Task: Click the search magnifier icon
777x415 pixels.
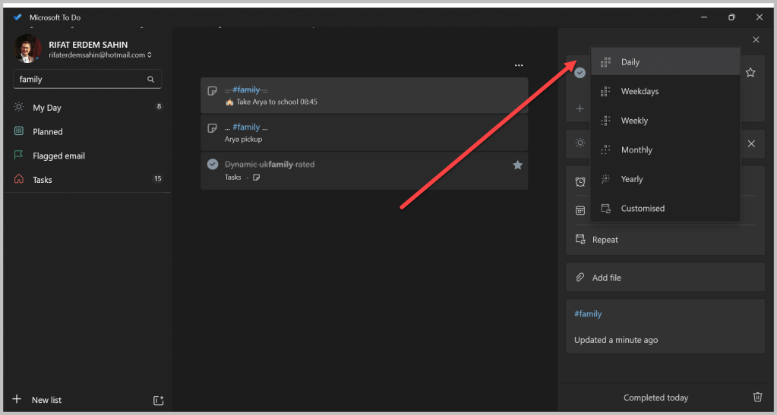Action: (150, 79)
